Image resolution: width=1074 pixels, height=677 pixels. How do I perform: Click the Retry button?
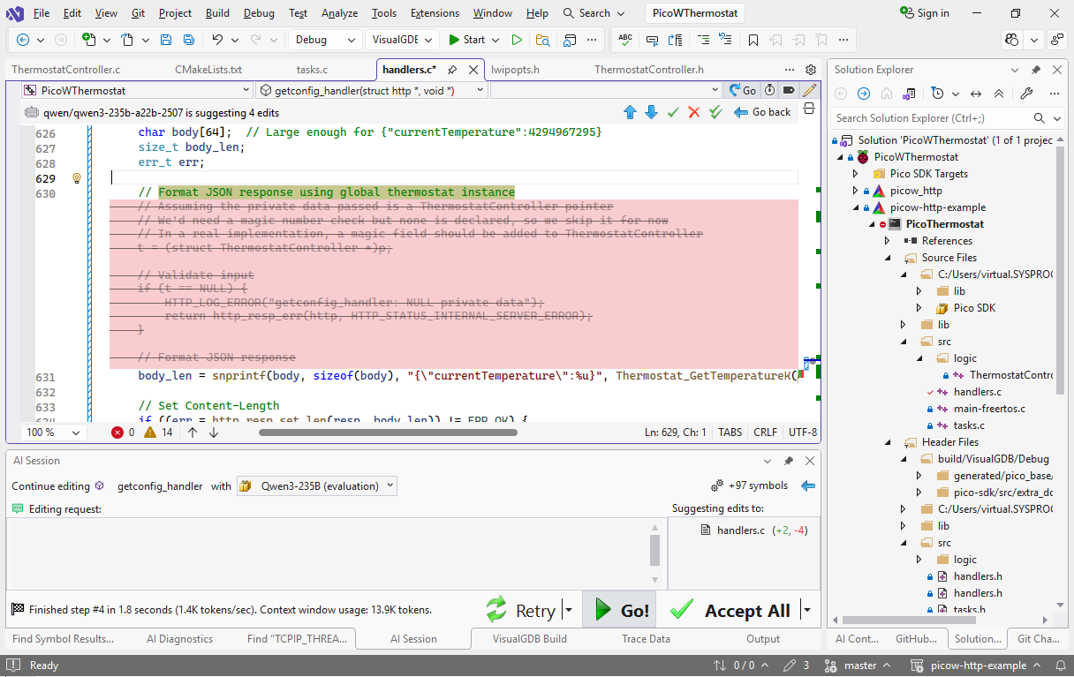point(522,610)
